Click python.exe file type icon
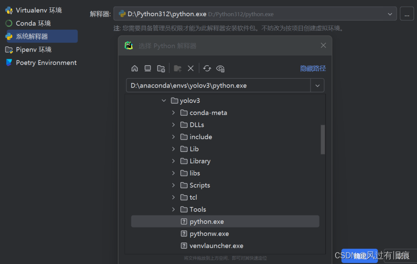Screen dimensions: 417x264 184,222
